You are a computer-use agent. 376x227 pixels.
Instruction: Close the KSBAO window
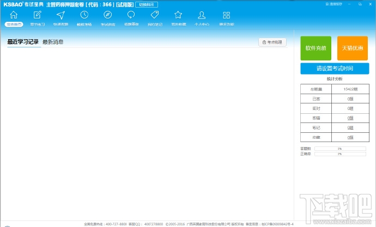(370, 4)
